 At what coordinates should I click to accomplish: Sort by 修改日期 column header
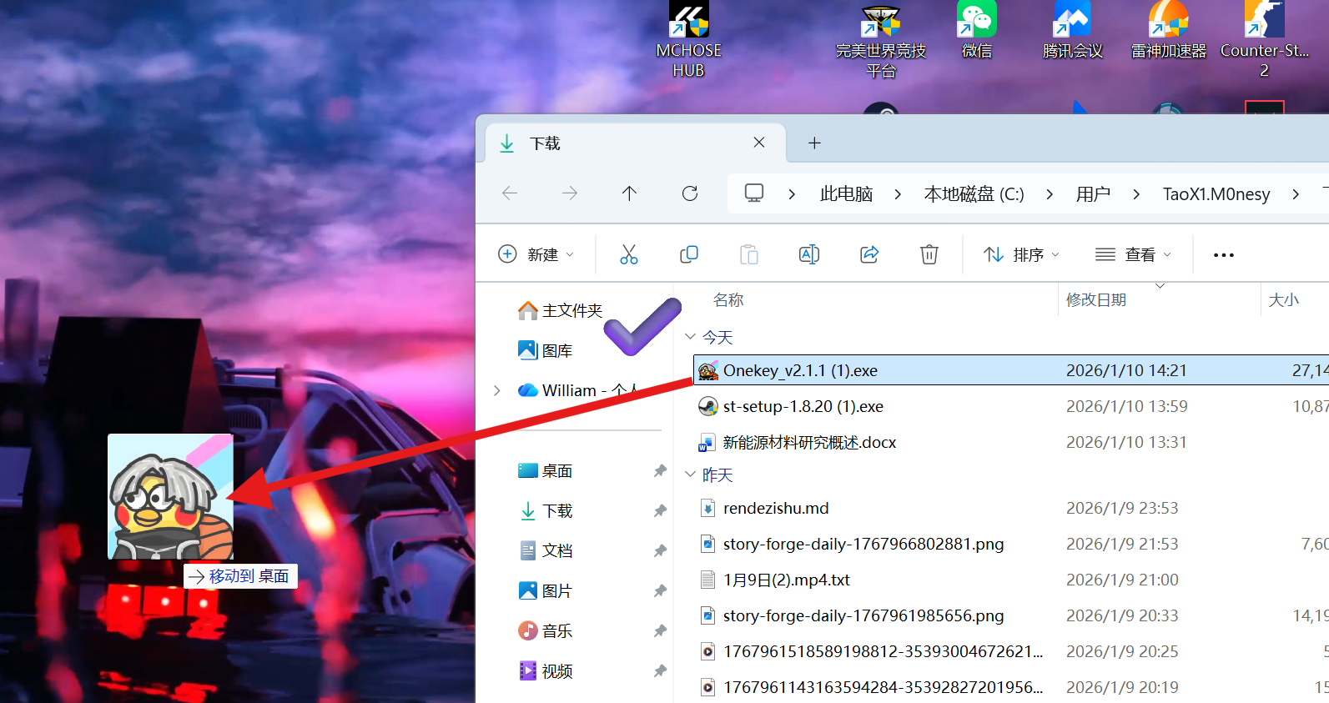tap(1096, 300)
